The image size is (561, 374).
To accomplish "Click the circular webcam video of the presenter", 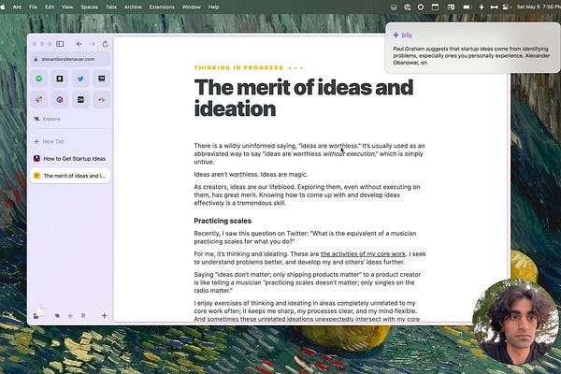I will point(515,322).
